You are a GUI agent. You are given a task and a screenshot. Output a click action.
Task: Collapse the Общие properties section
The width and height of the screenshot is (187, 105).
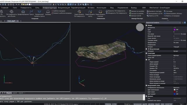[x=146, y=25]
